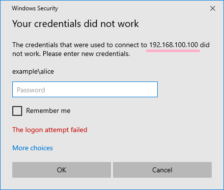
Task: Close the Windows Security dialog
Action: [x=213, y=8]
